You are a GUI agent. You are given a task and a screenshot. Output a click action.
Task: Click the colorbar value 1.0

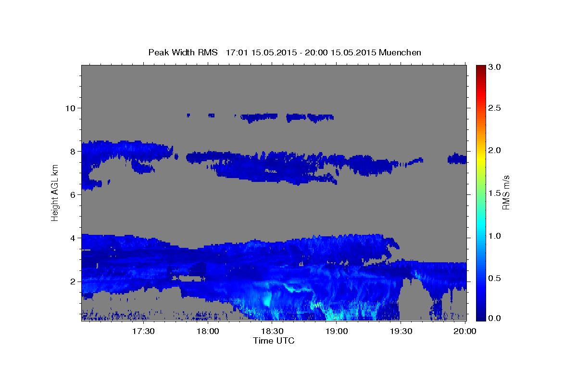[x=494, y=236]
